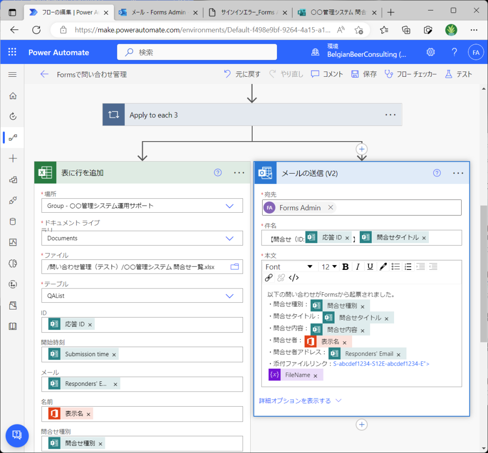Open the 添付ファイルリンク hyperlink in body

click(x=381, y=364)
